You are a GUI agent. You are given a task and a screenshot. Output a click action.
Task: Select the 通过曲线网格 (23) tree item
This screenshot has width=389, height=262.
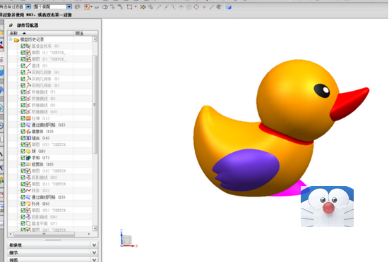pos(49,197)
